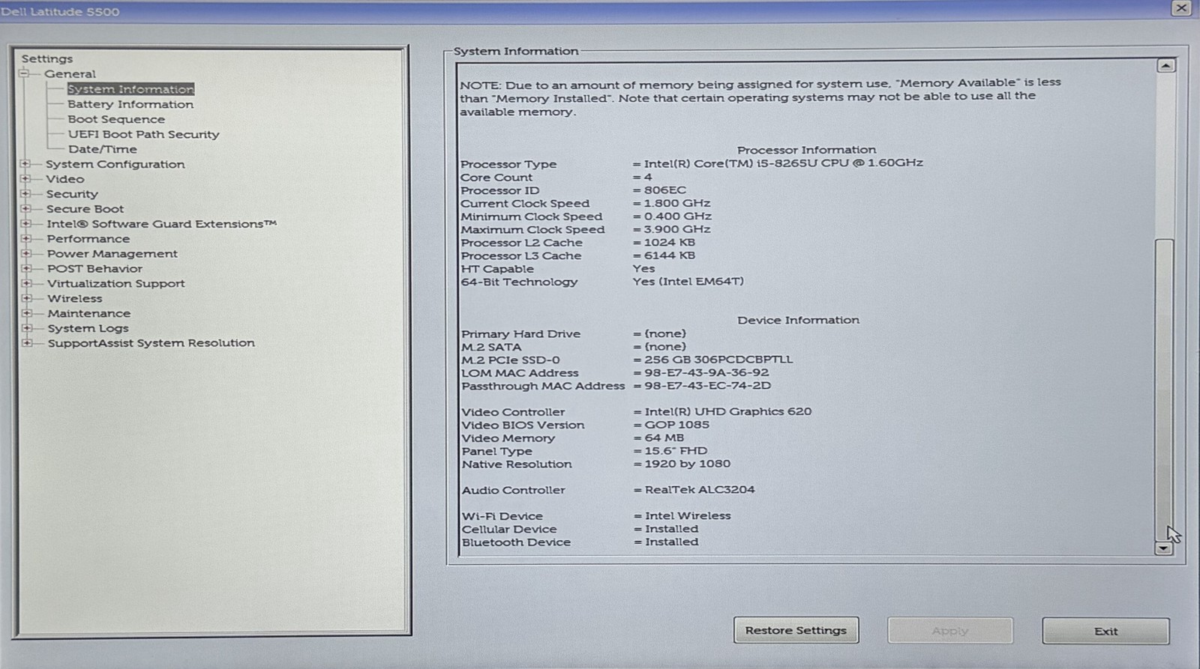Open Battery Information

click(130, 104)
